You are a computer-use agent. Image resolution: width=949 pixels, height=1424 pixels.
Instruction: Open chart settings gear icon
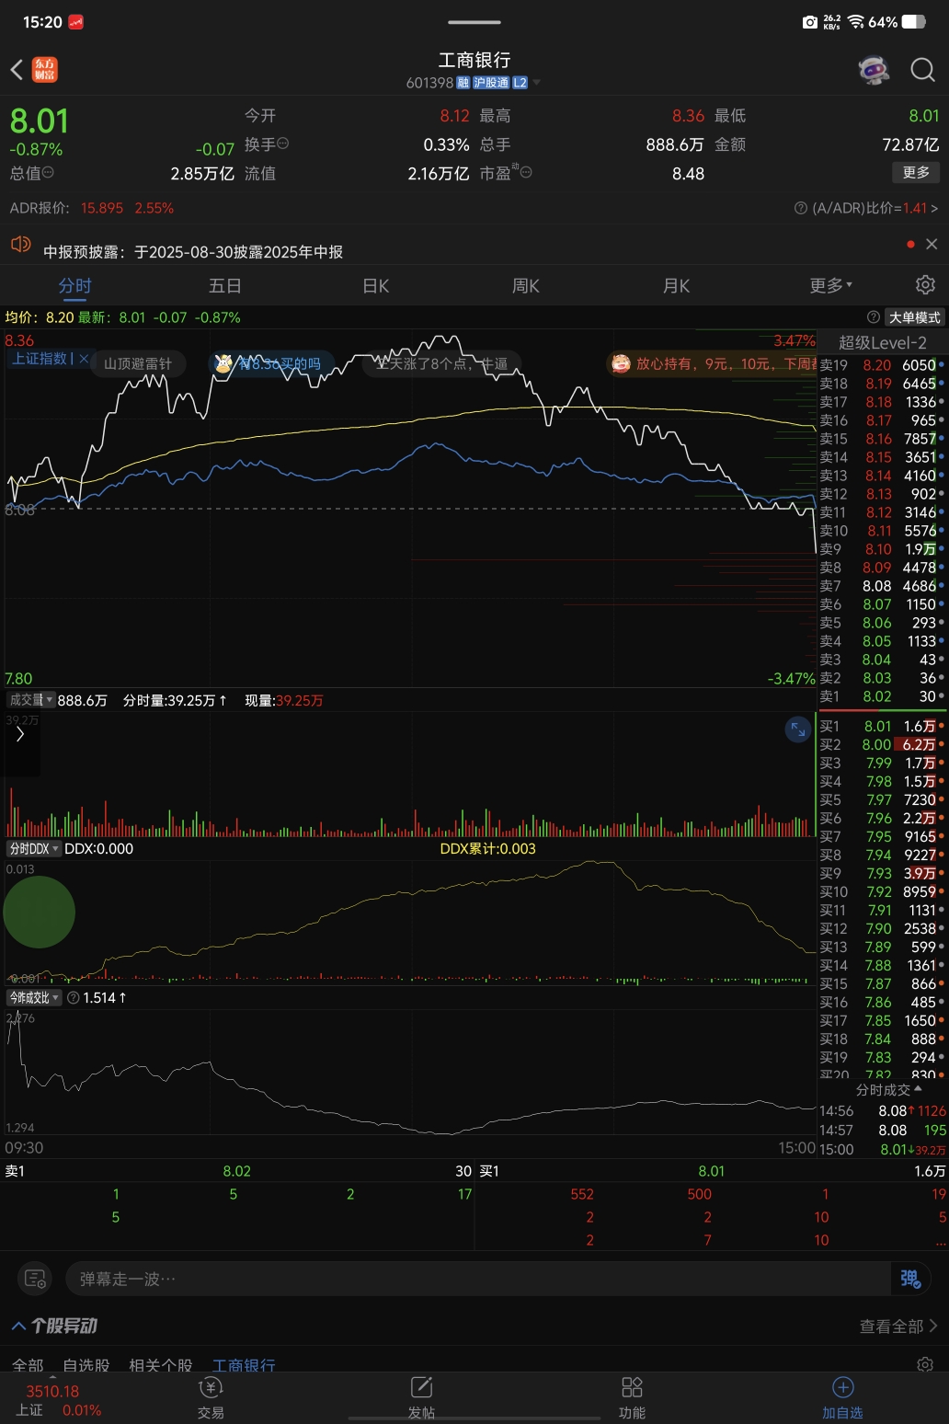[924, 284]
